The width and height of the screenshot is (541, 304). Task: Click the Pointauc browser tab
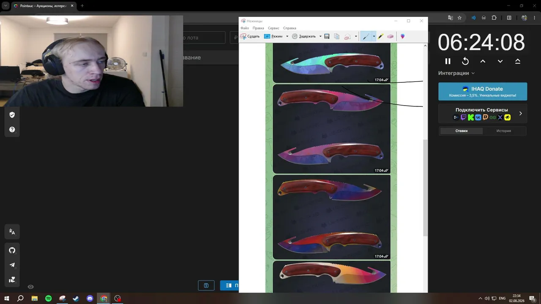point(44,6)
